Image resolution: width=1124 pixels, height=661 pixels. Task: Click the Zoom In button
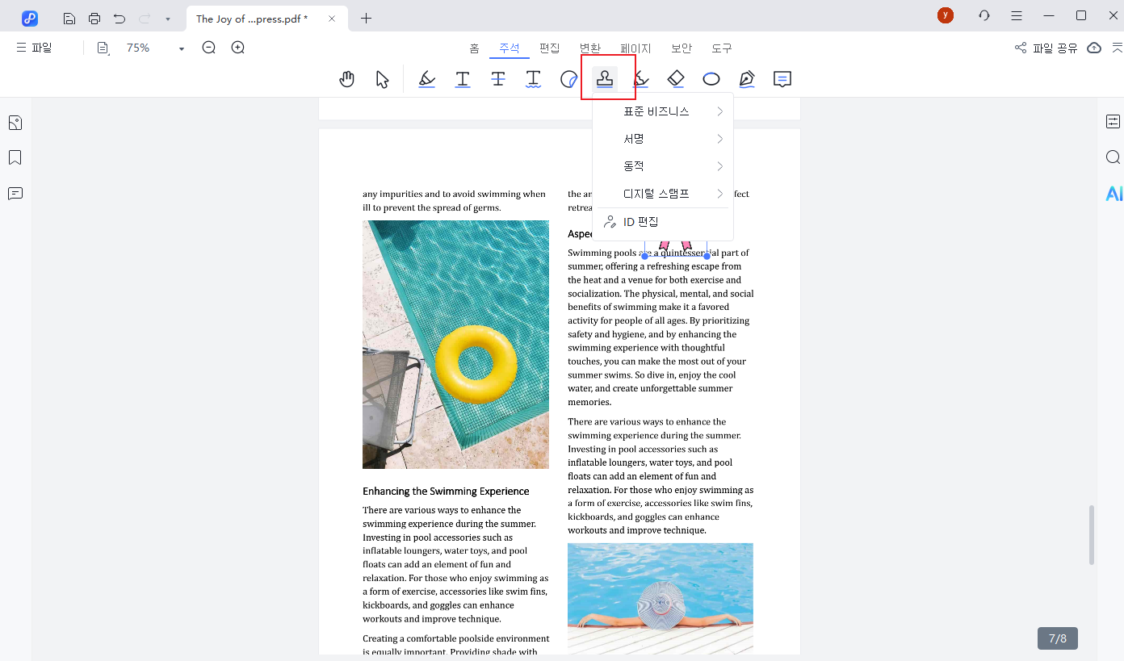tap(238, 48)
